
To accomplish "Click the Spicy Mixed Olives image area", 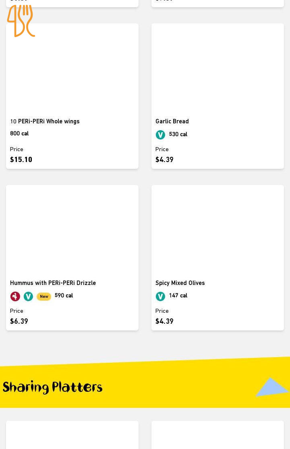I will click(217, 230).
